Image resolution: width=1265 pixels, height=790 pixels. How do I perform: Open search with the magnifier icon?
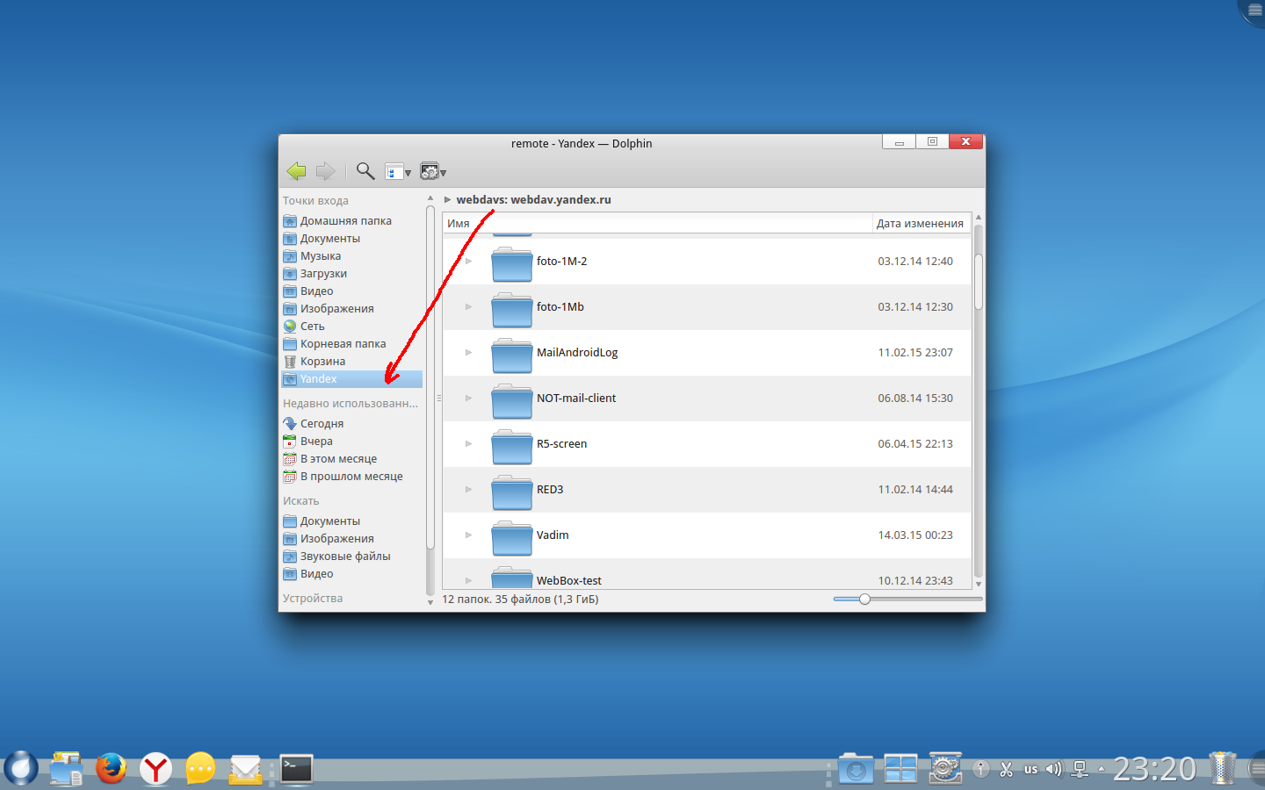tap(365, 171)
